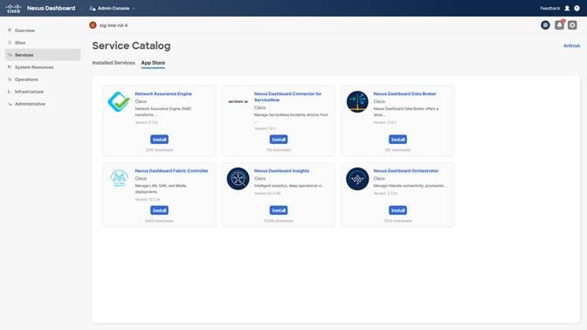This screenshot has width=587, height=330.
Task: Click the cluster name stg-tme-nd-4
Action: click(x=114, y=25)
